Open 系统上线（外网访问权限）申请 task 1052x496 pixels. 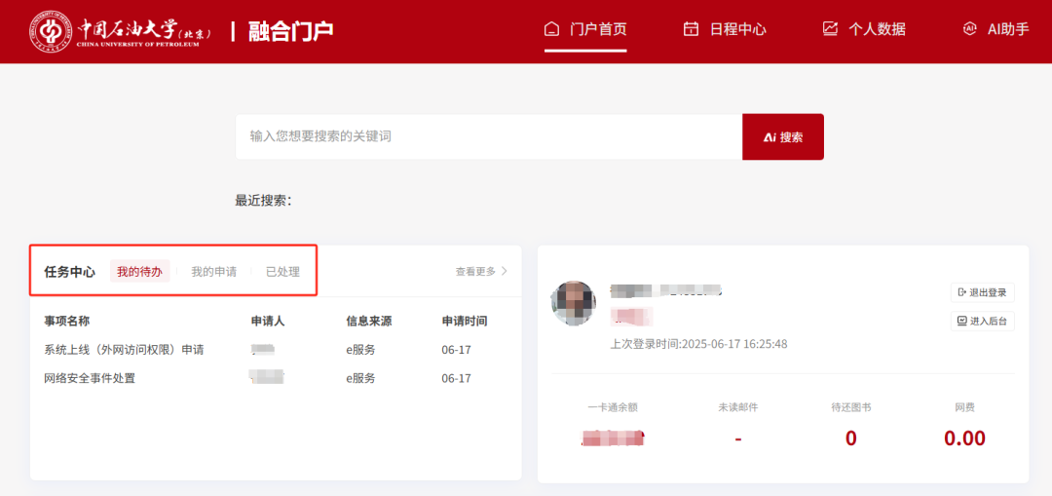click(124, 350)
